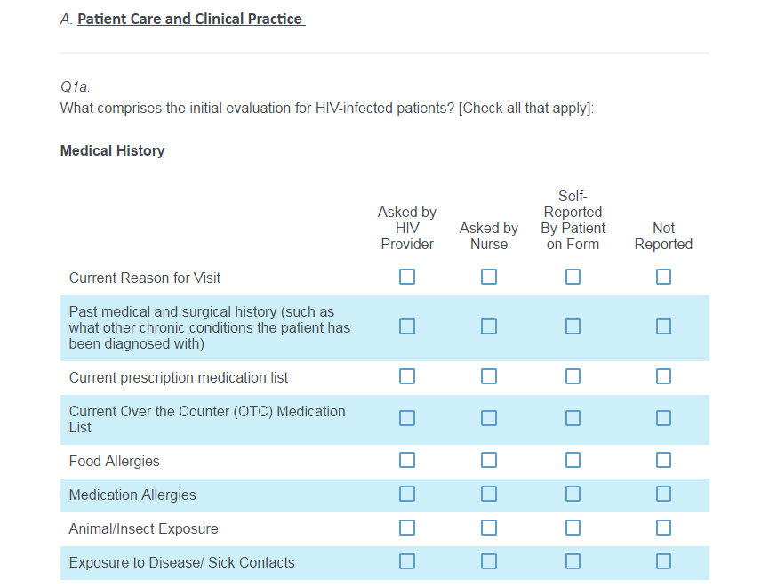Click the Patient Care and Clinical Practice heading
The height and width of the screenshot is (588, 777).
coord(190,19)
